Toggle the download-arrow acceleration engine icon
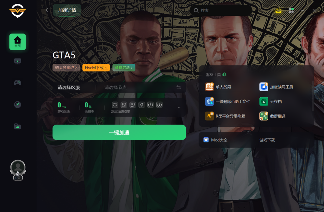The width and height of the screenshot is (324, 212). click(x=159, y=105)
